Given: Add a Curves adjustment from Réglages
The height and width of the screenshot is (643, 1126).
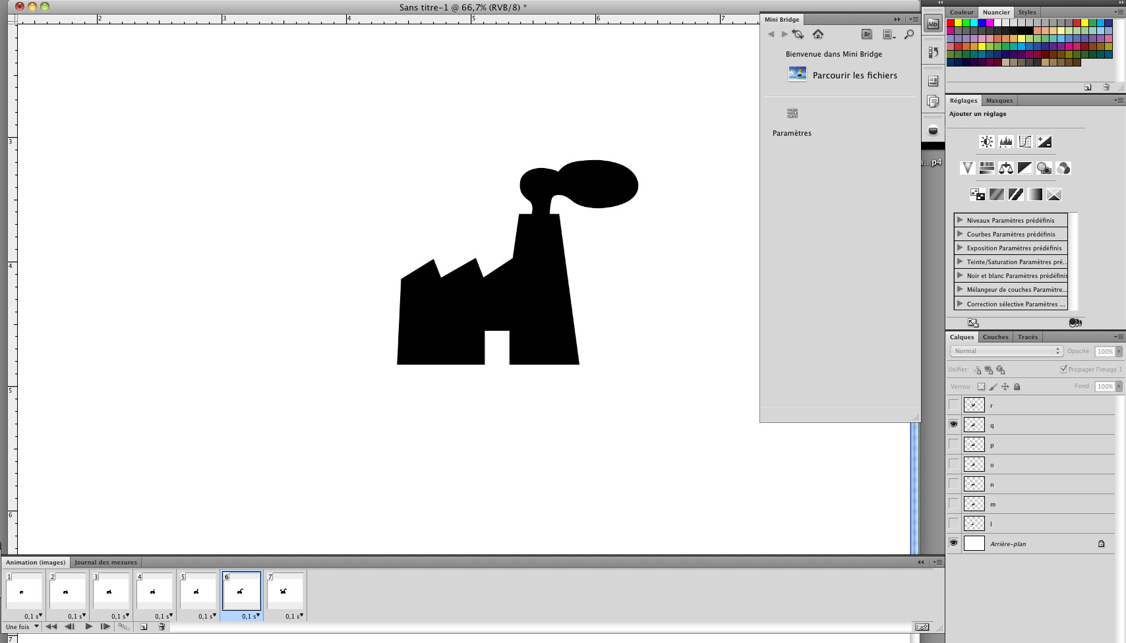Looking at the screenshot, I should click(x=1024, y=142).
